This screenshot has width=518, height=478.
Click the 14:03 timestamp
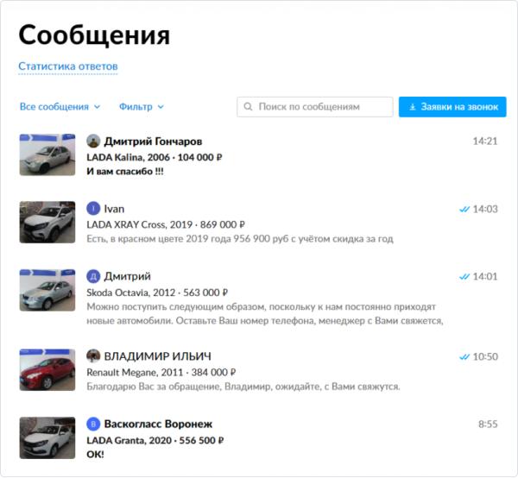pyautogui.click(x=485, y=209)
